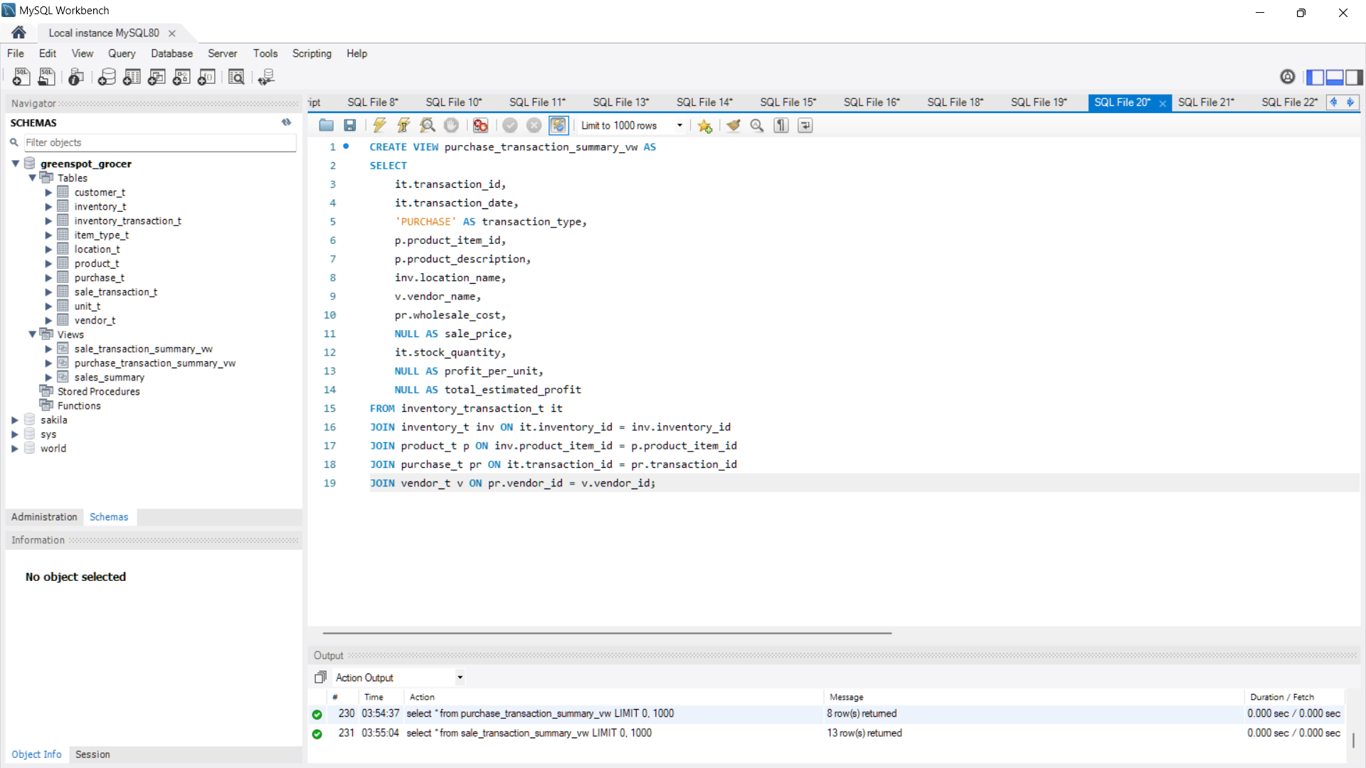This screenshot has width=1366, height=768.
Task: Click the Filter objects search field
Action: coord(160,142)
